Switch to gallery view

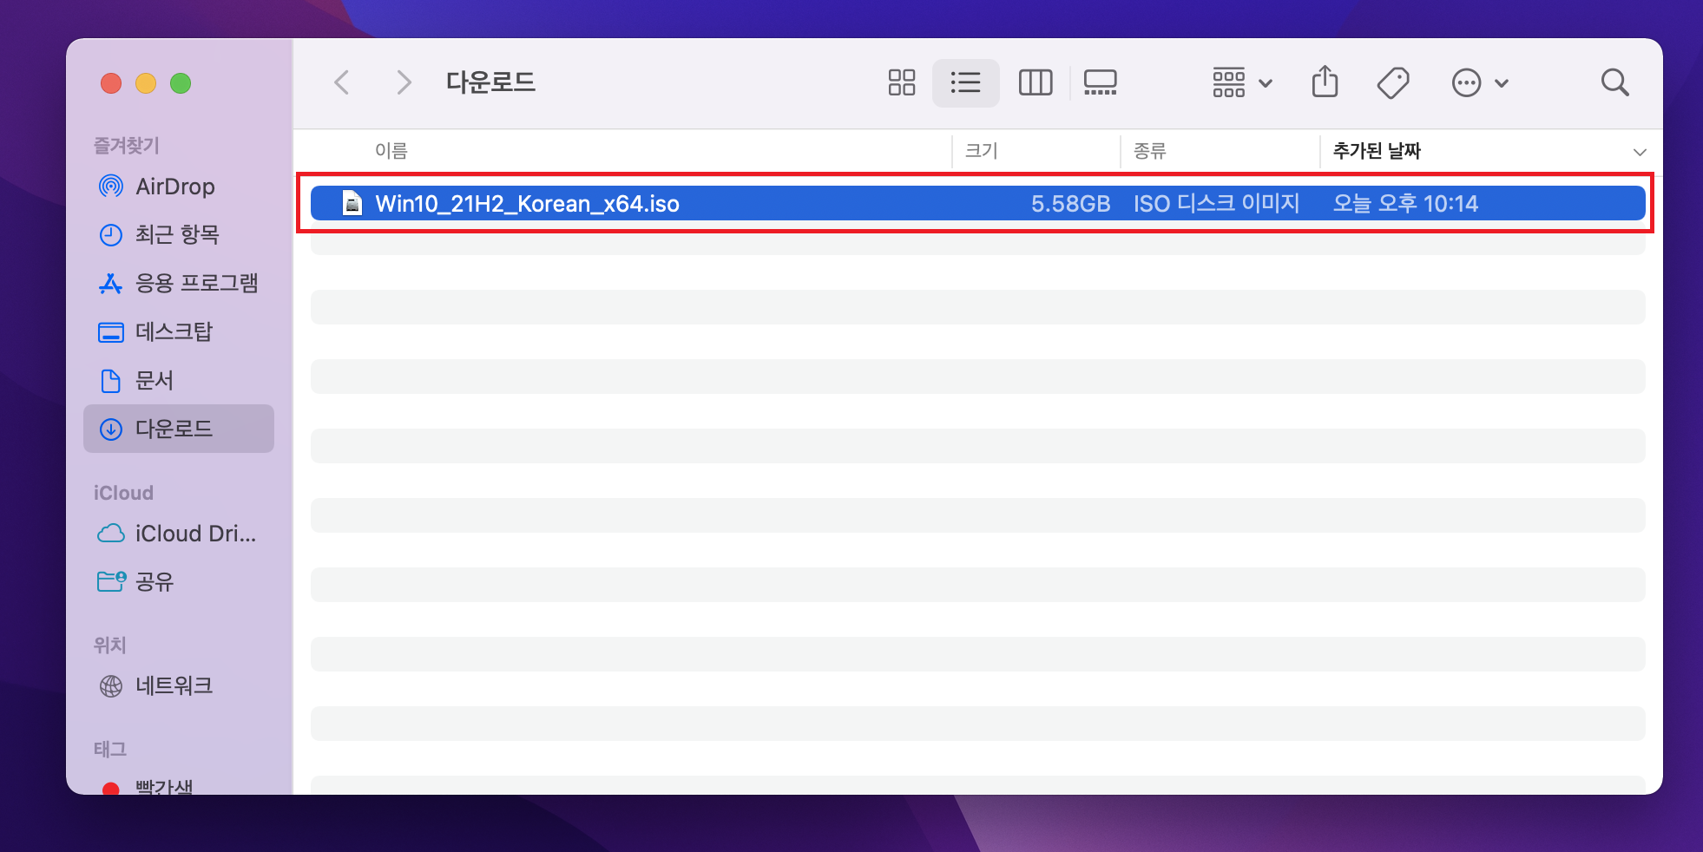point(1100,82)
